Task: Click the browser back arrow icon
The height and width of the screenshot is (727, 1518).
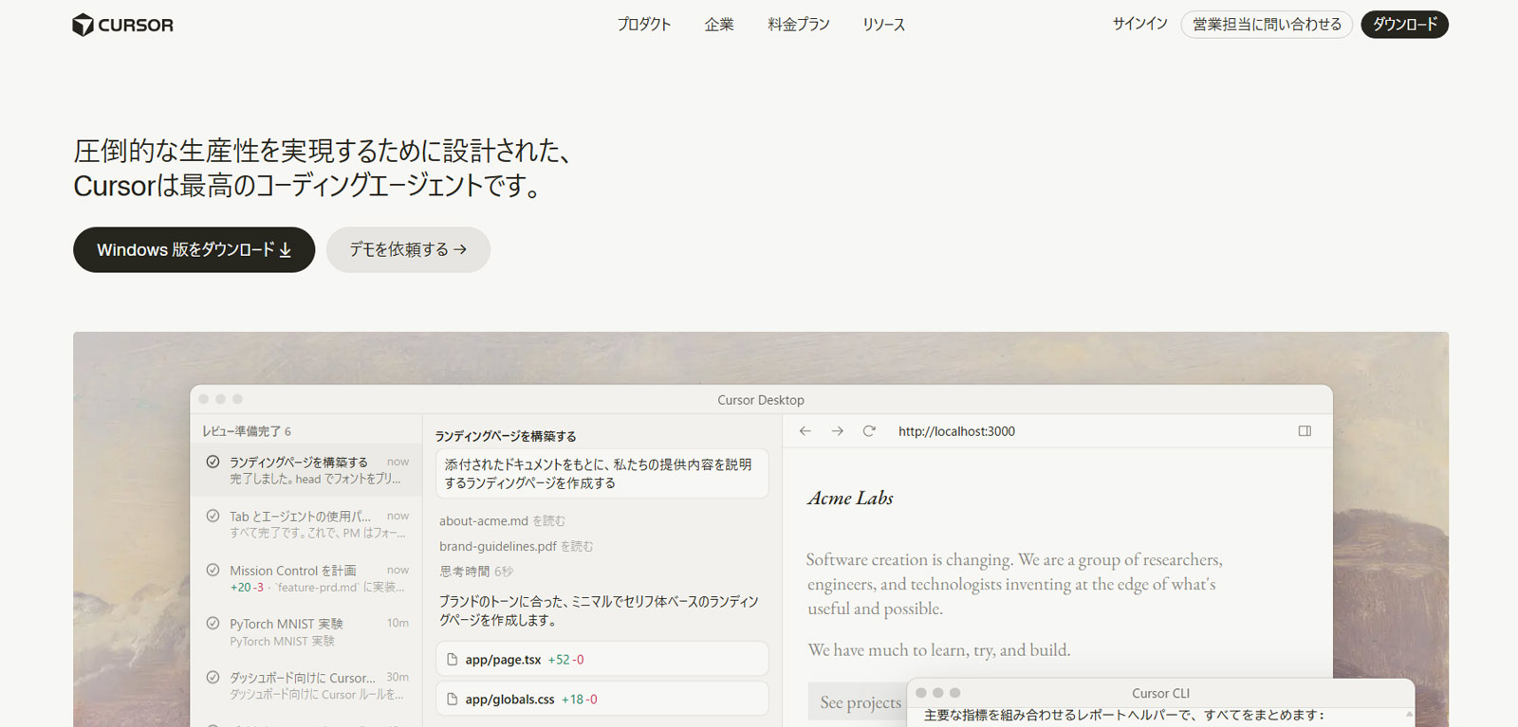Action: point(805,431)
